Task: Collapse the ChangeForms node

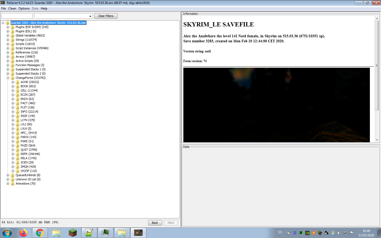Action: (8, 78)
